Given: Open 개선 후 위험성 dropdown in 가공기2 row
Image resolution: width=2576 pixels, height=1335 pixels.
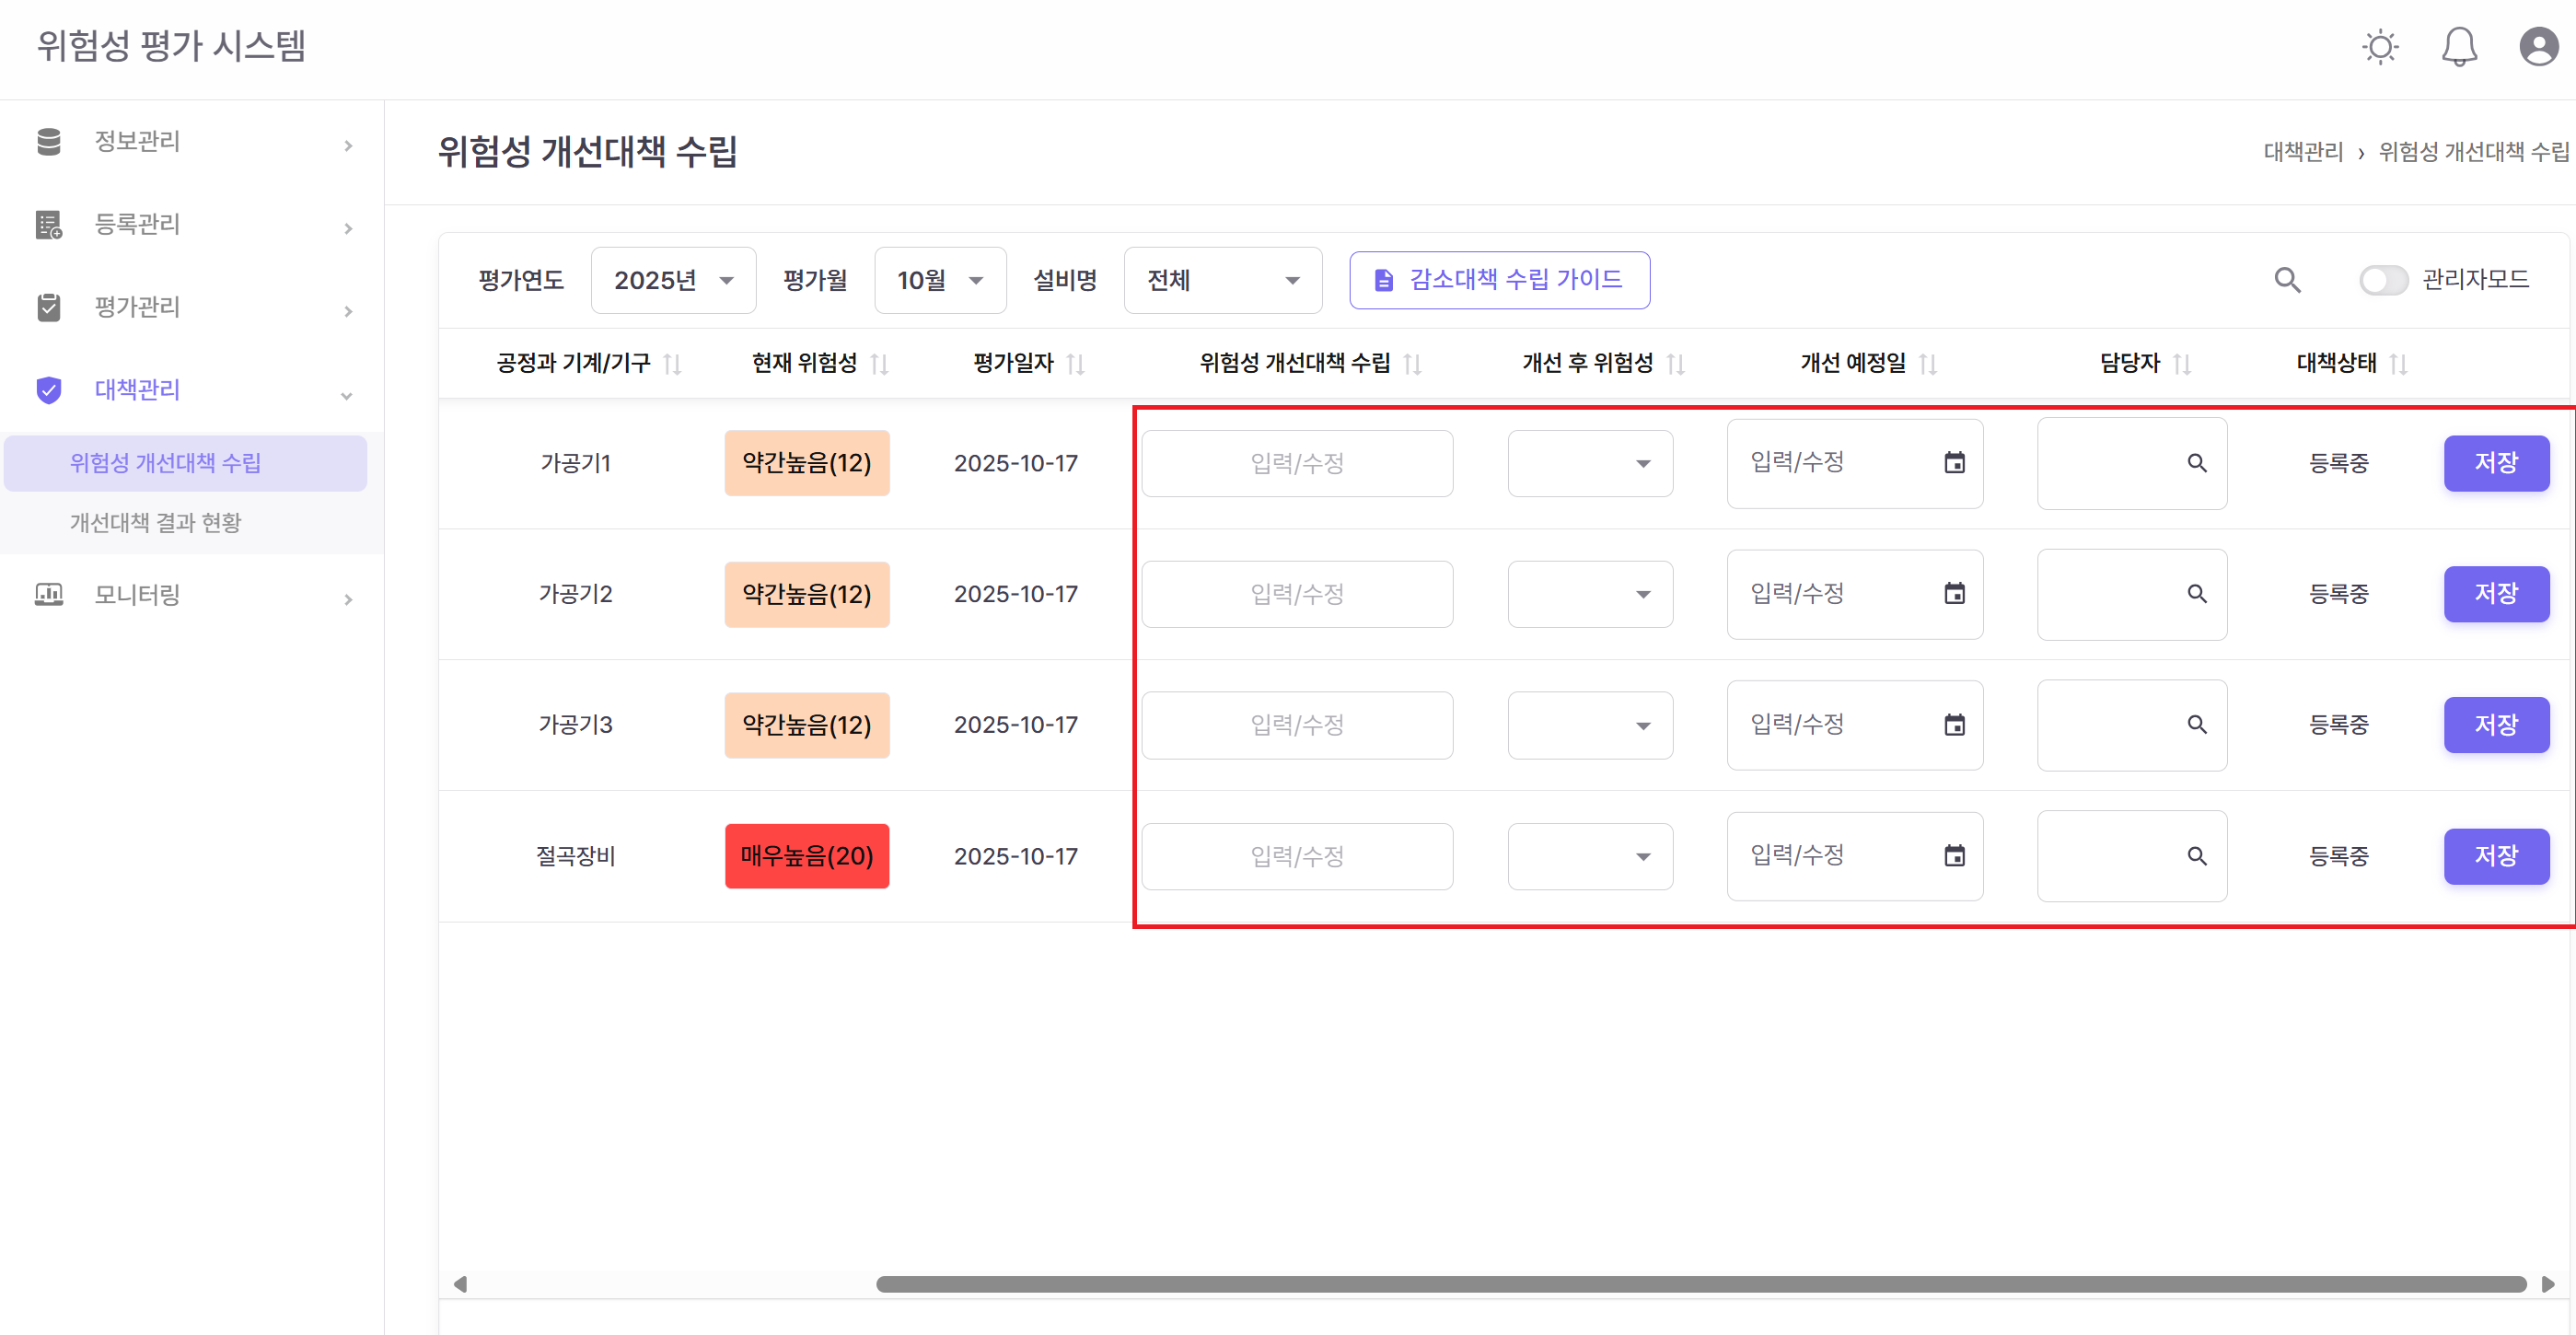Looking at the screenshot, I should click(x=1589, y=594).
